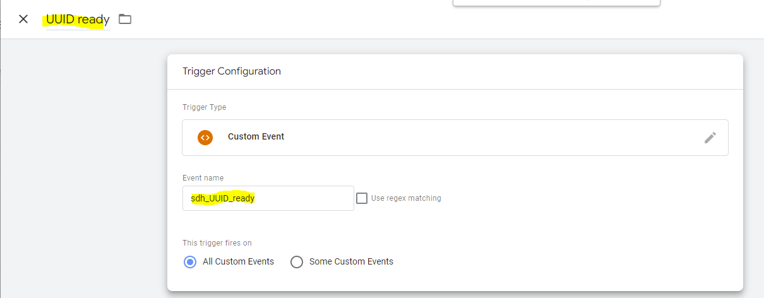Viewport: 764px width, 298px height.
Task: Open the folder icon beside the trigger name
Action: coord(125,19)
